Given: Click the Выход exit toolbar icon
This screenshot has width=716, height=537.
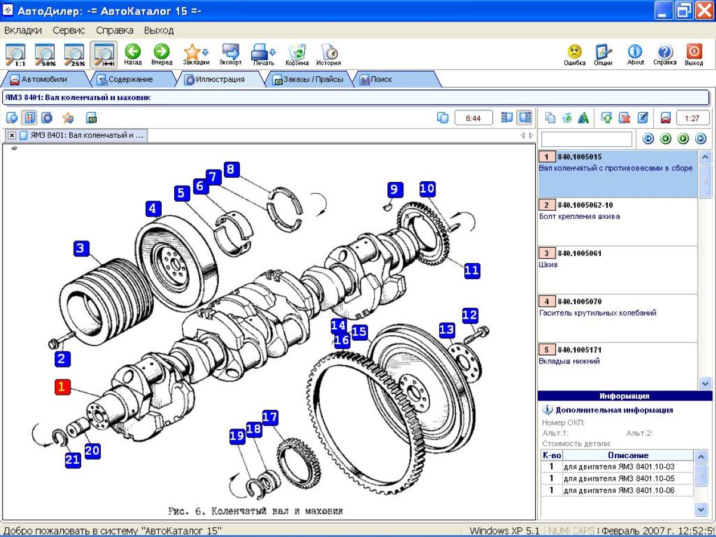Looking at the screenshot, I should 694,54.
